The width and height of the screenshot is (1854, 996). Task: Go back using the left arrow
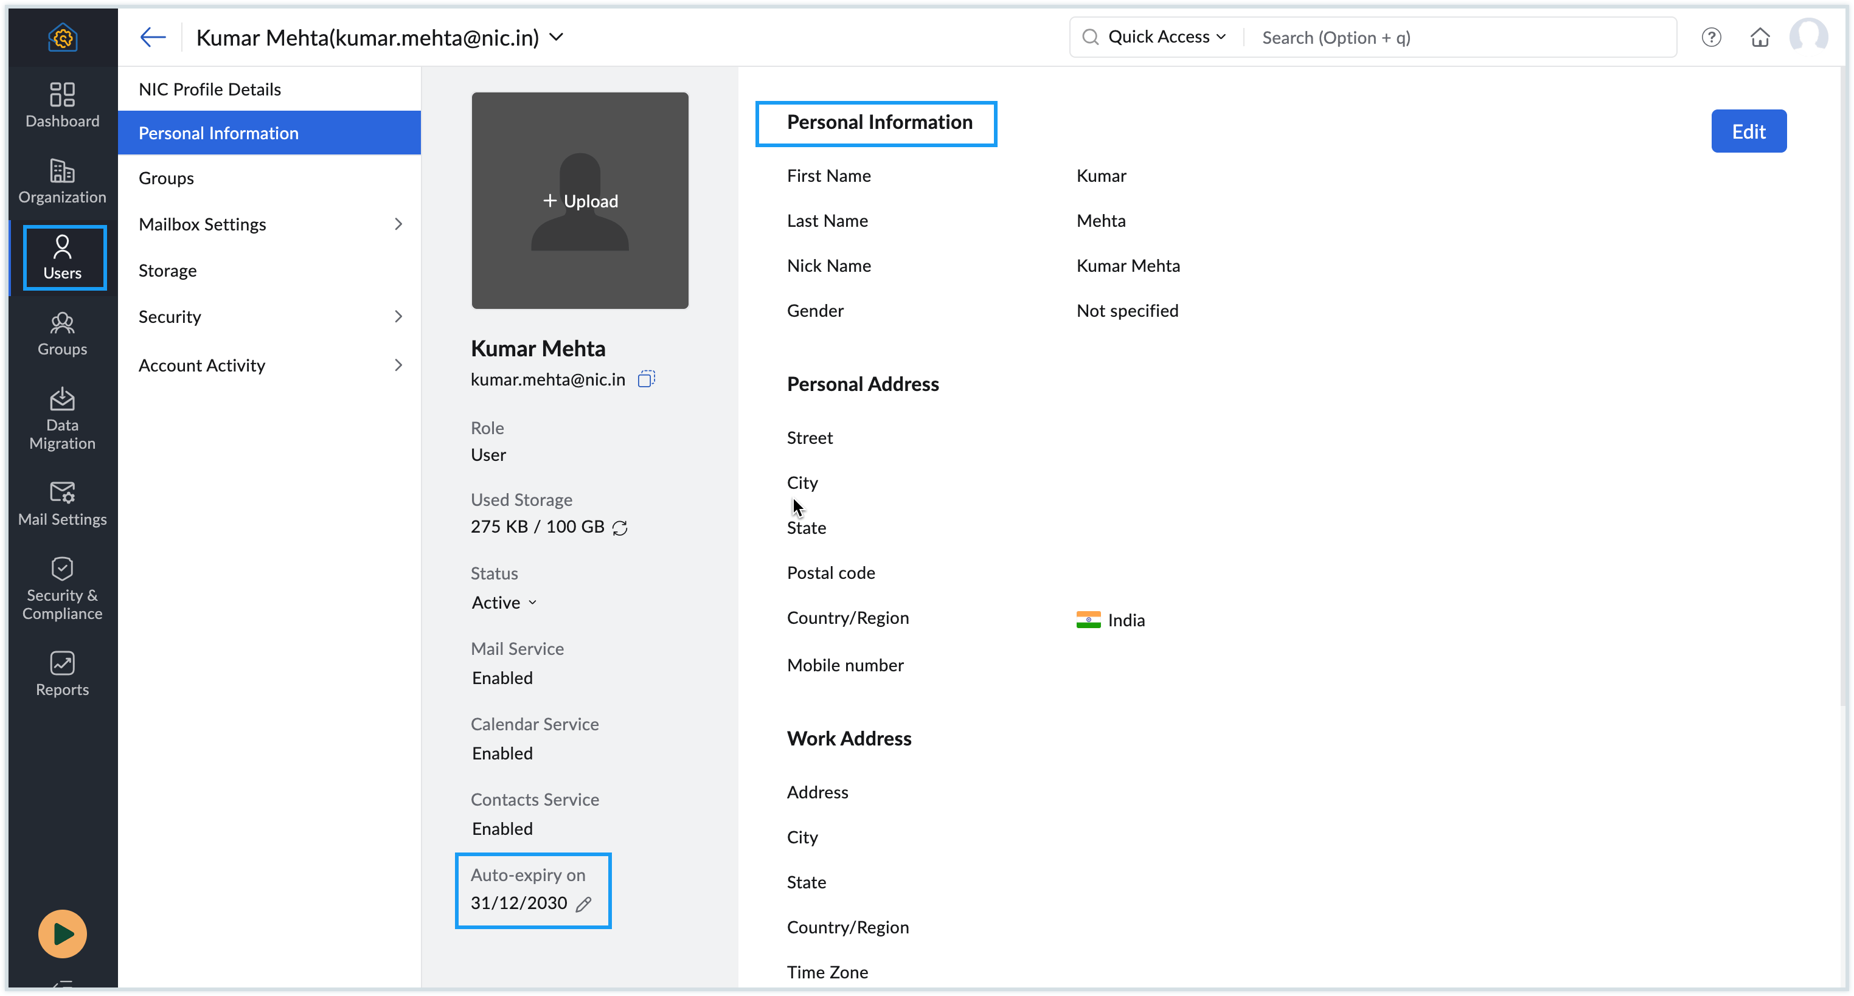coord(153,36)
